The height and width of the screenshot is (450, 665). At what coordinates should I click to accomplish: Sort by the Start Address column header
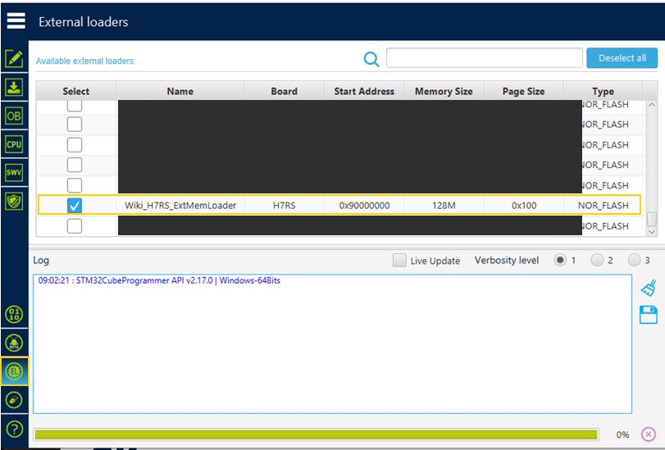[364, 91]
